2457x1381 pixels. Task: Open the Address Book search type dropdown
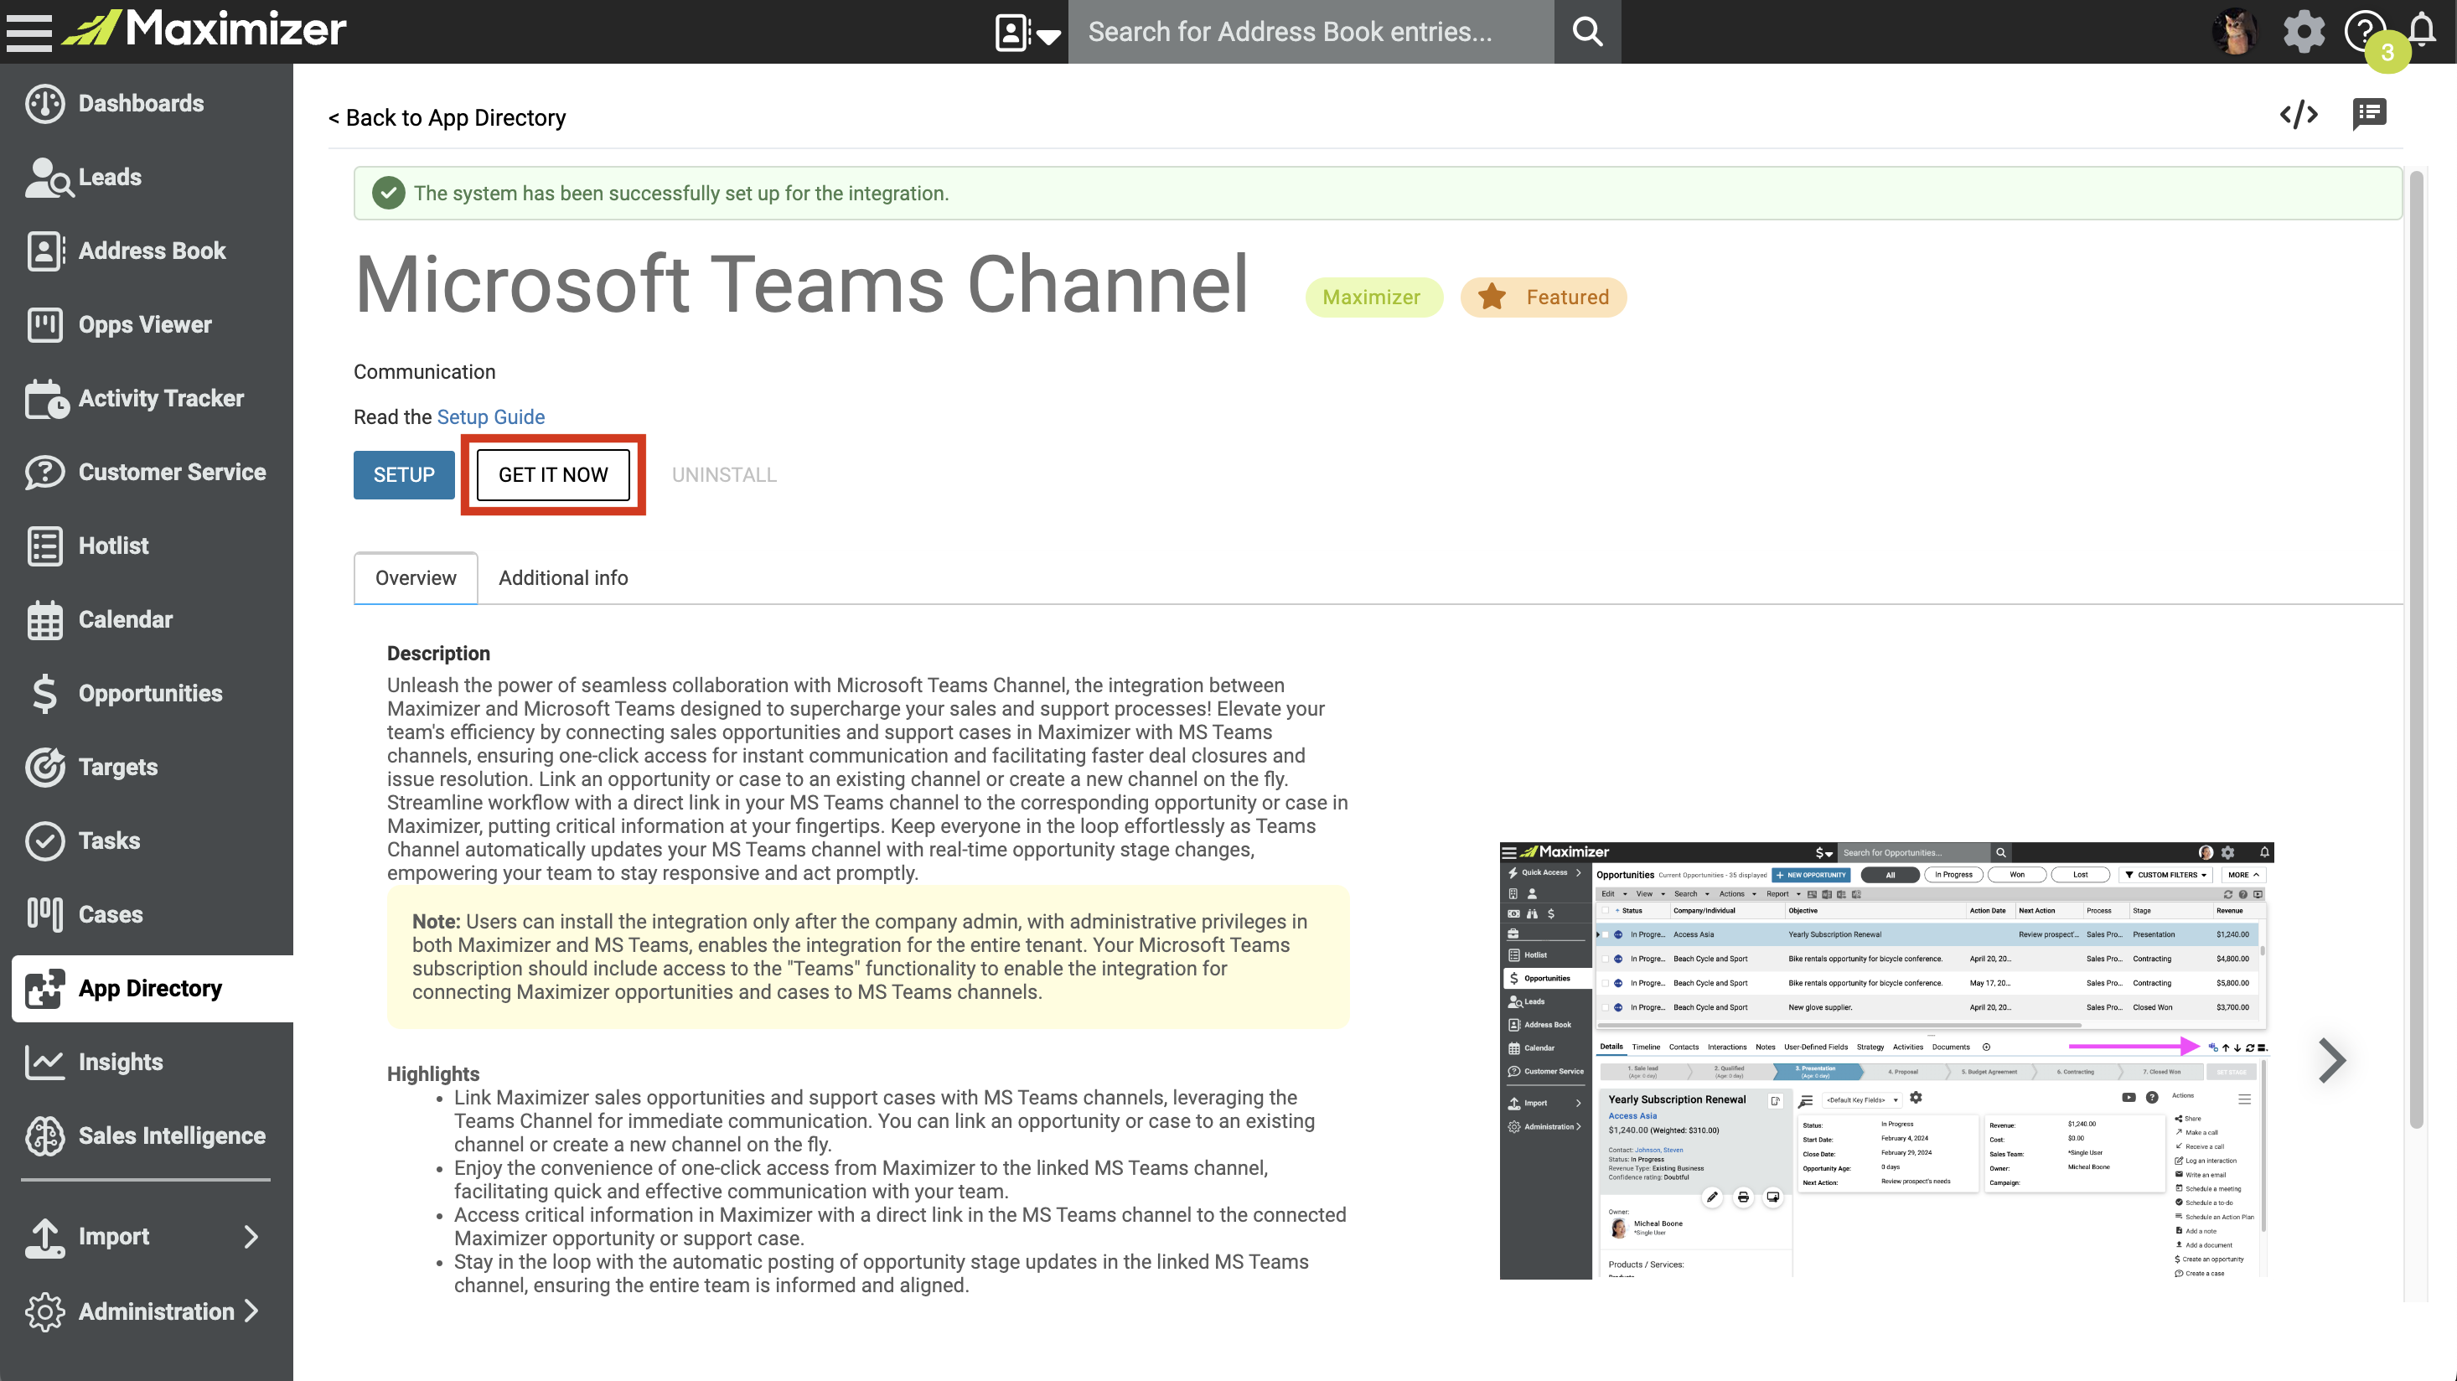pyautogui.click(x=1027, y=33)
